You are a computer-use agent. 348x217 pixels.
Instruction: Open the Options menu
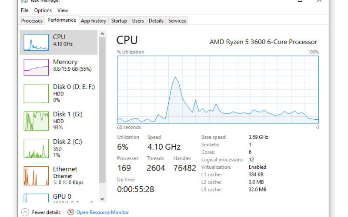pyautogui.click(x=43, y=10)
